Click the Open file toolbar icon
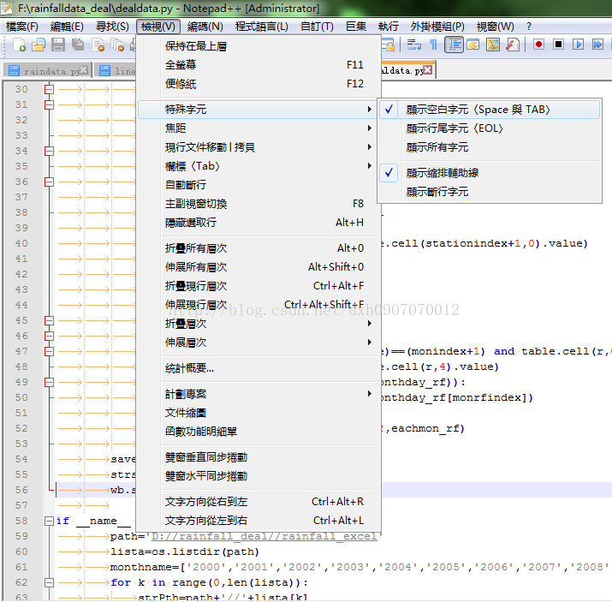Image resolution: width=612 pixels, height=602 pixels. point(39,45)
